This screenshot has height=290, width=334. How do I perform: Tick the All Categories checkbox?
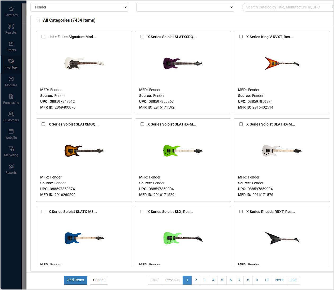coord(38,20)
